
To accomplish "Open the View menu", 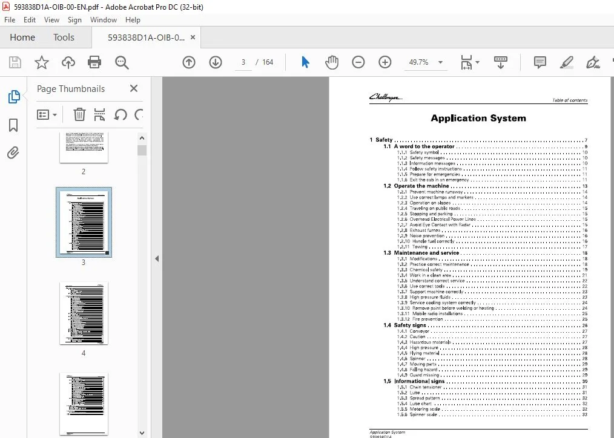I will point(51,19).
